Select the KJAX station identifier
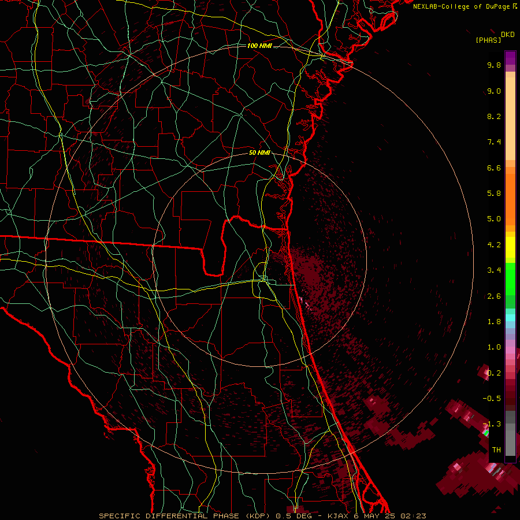This screenshot has width=520, height=520. pyautogui.click(x=338, y=516)
